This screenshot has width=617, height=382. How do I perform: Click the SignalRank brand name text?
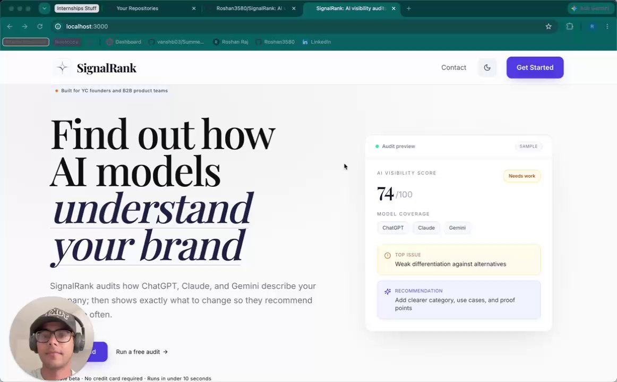click(x=107, y=68)
